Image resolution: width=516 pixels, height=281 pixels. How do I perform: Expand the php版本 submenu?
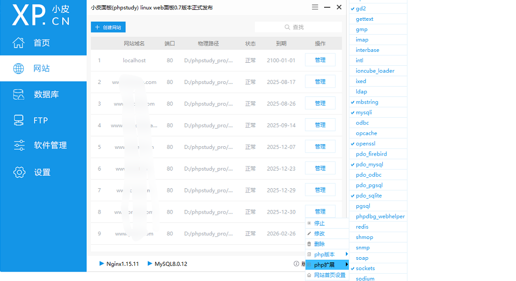327,255
